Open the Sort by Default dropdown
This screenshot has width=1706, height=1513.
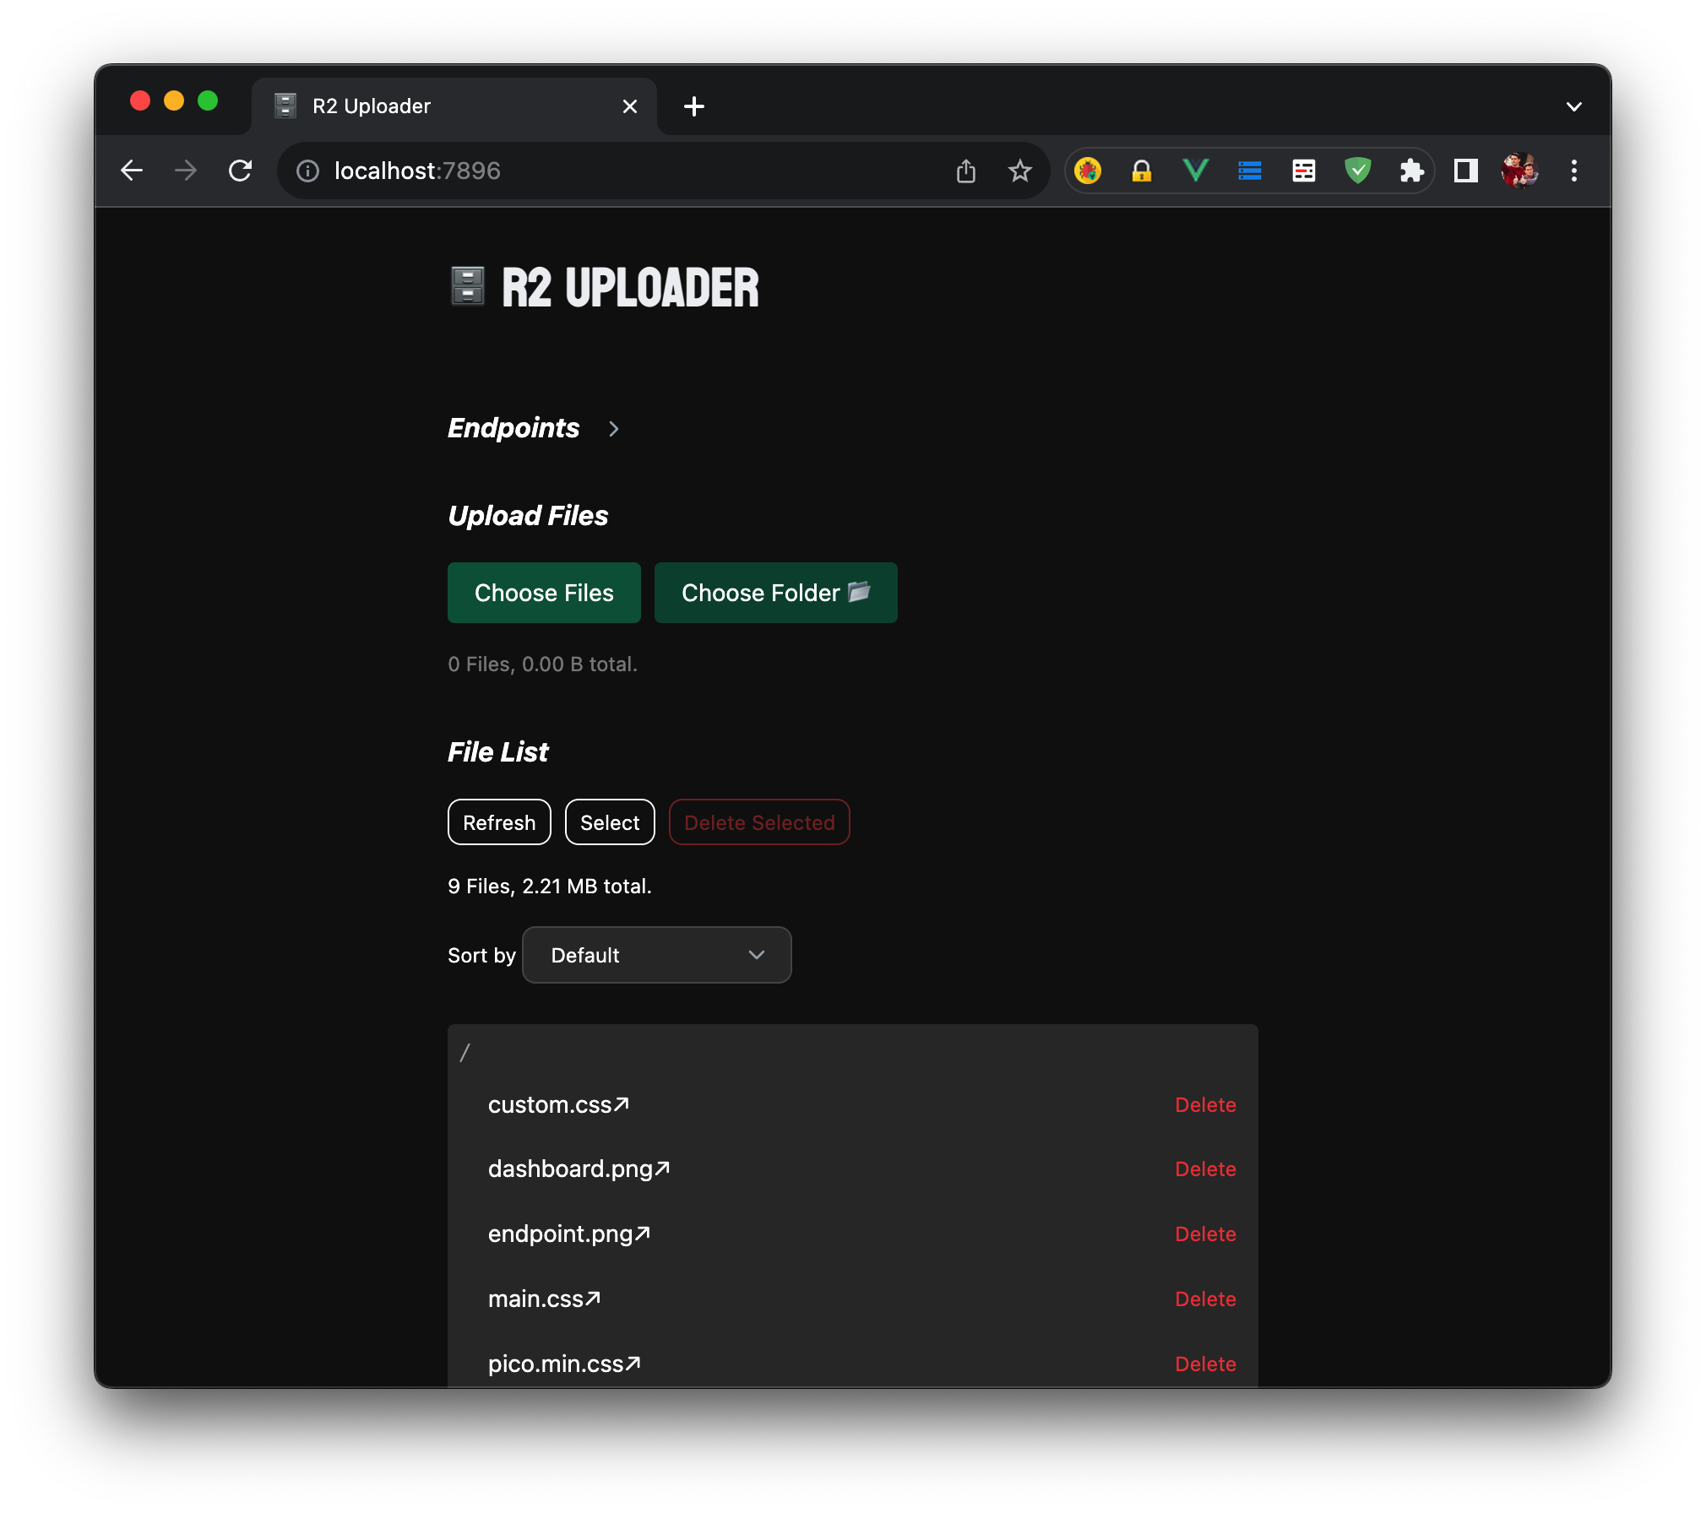pyautogui.click(x=656, y=955)
